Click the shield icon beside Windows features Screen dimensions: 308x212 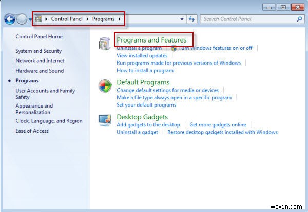pyautogui.click(x=174, y=48)
